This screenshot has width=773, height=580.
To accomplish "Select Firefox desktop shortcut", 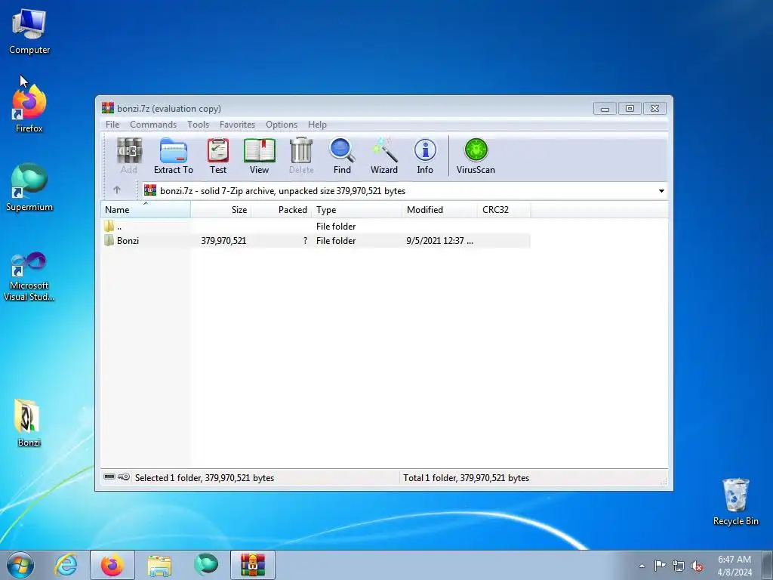I will 29,110.
